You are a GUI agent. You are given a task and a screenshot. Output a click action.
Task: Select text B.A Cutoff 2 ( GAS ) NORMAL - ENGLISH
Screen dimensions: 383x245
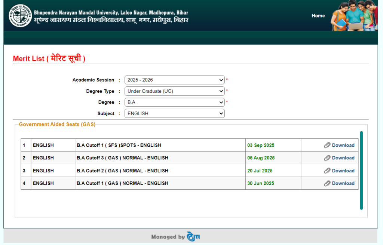(x=122, y=171)
